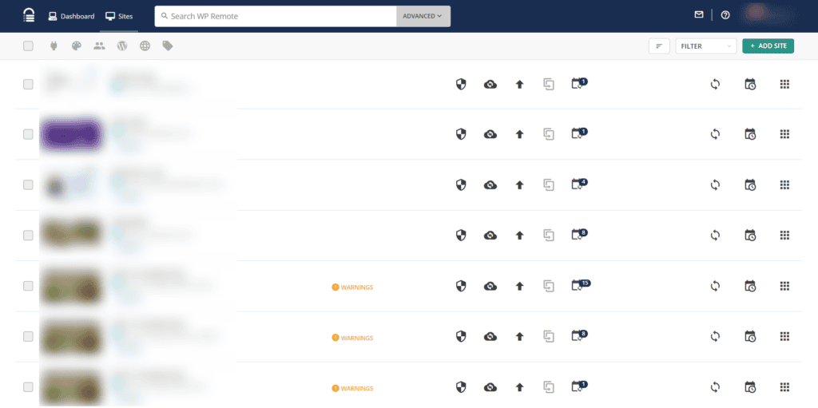Open the help question mark icon
Screen dimensions: 818x408
(x=725, y=15)
